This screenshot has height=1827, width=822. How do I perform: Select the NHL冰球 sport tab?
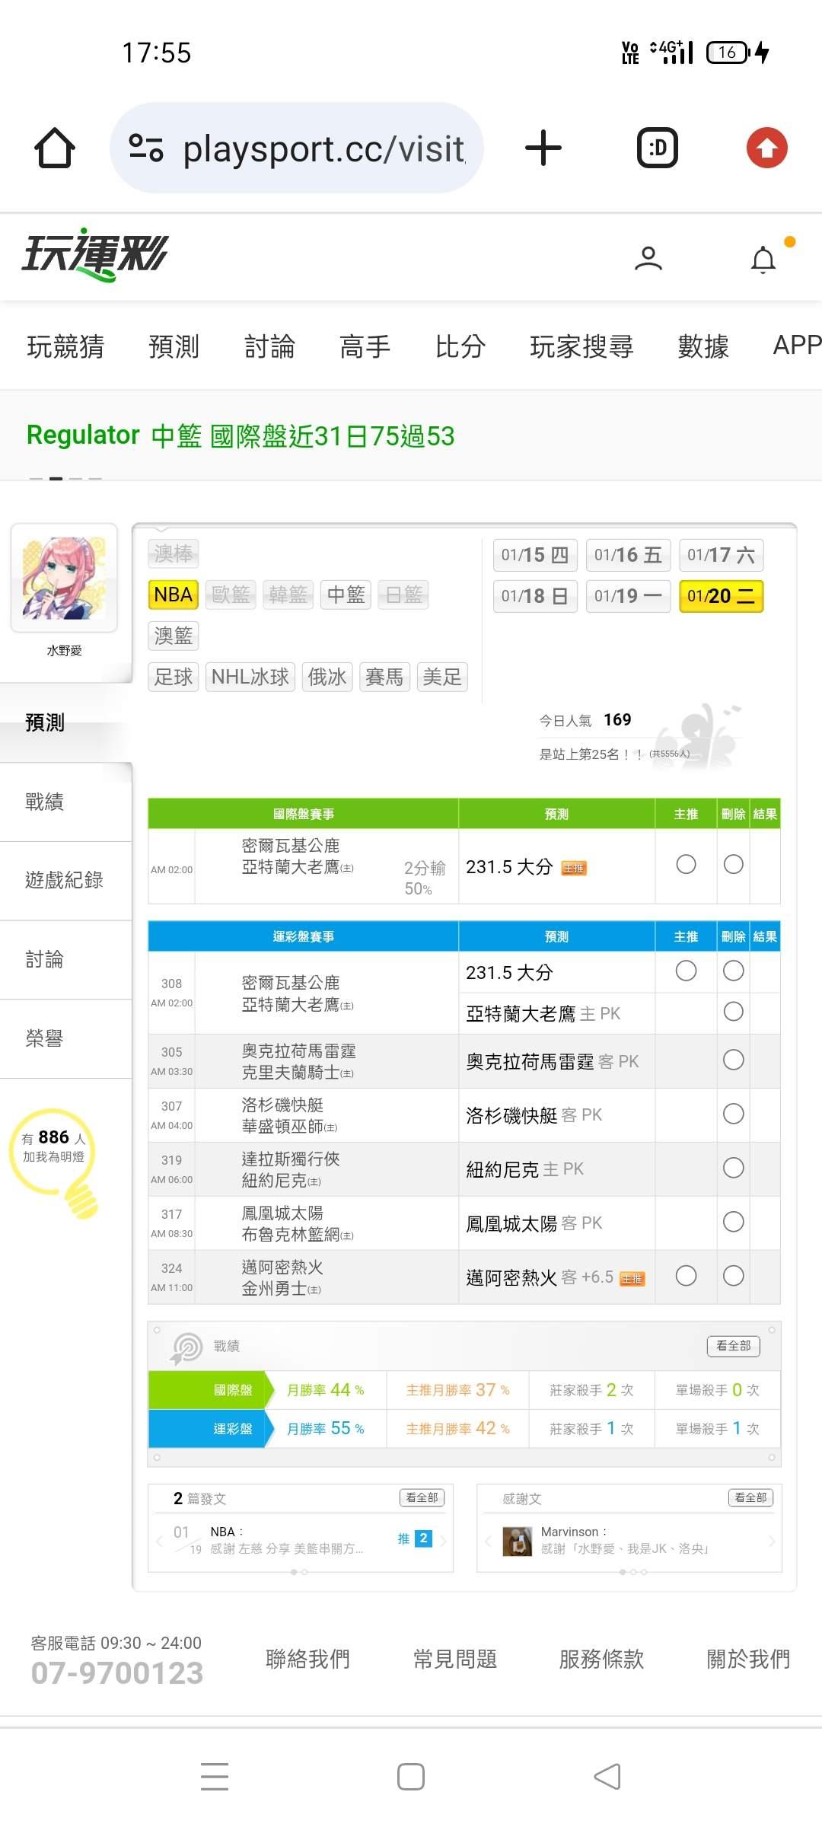(x=250, y=677)
